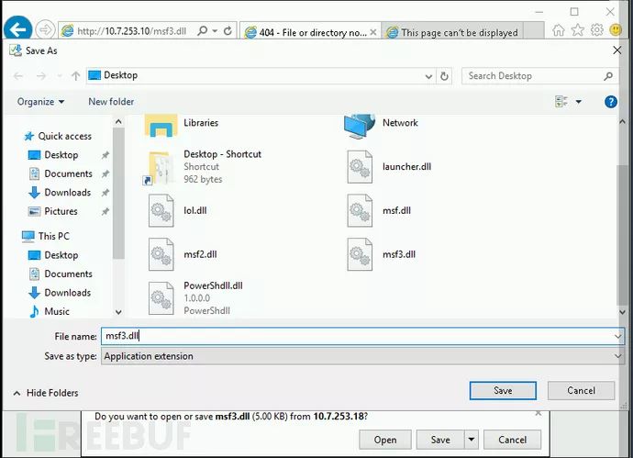This screenshot has height=458, width=633.
Task: Click Save As dialog forward arrow
Action: click(40, 75)
